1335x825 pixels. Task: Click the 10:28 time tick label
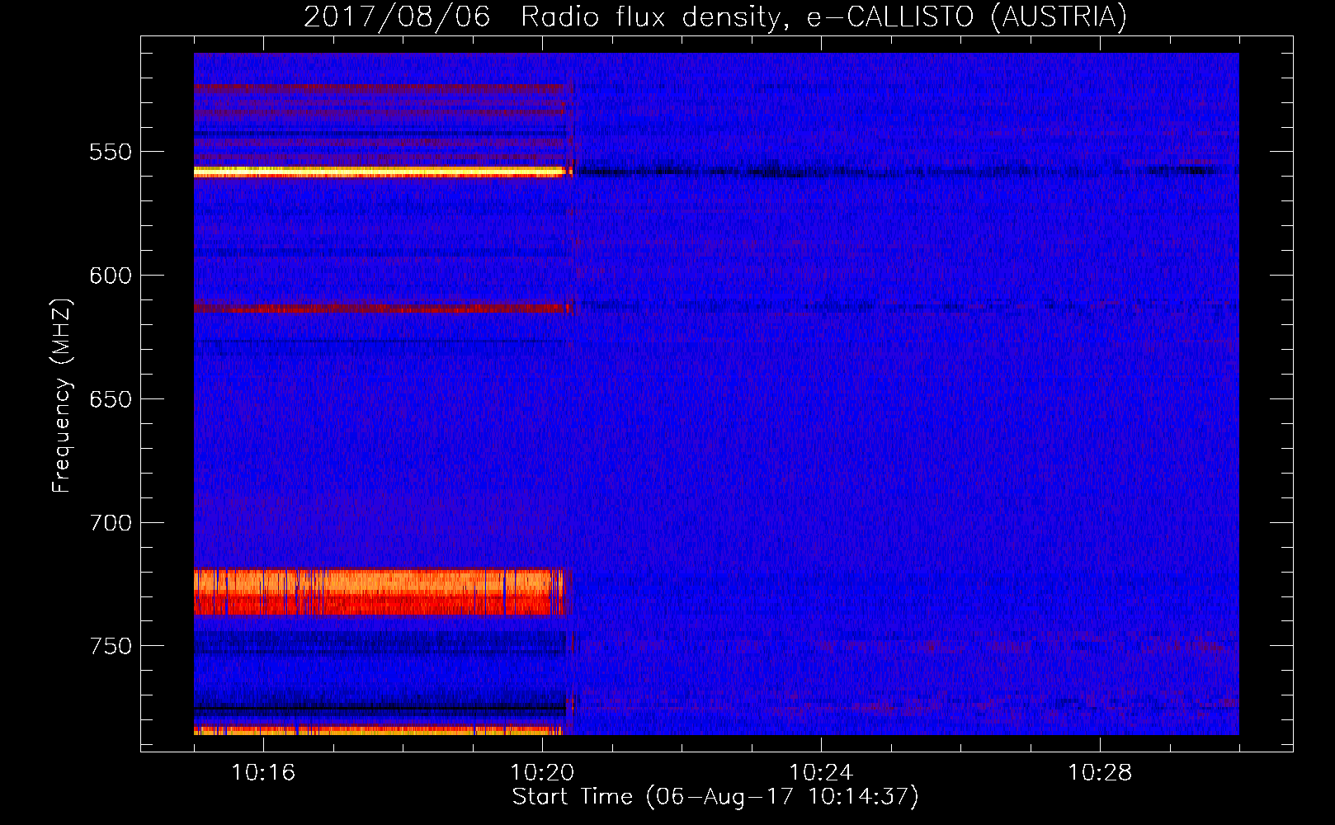[1100, 773]
